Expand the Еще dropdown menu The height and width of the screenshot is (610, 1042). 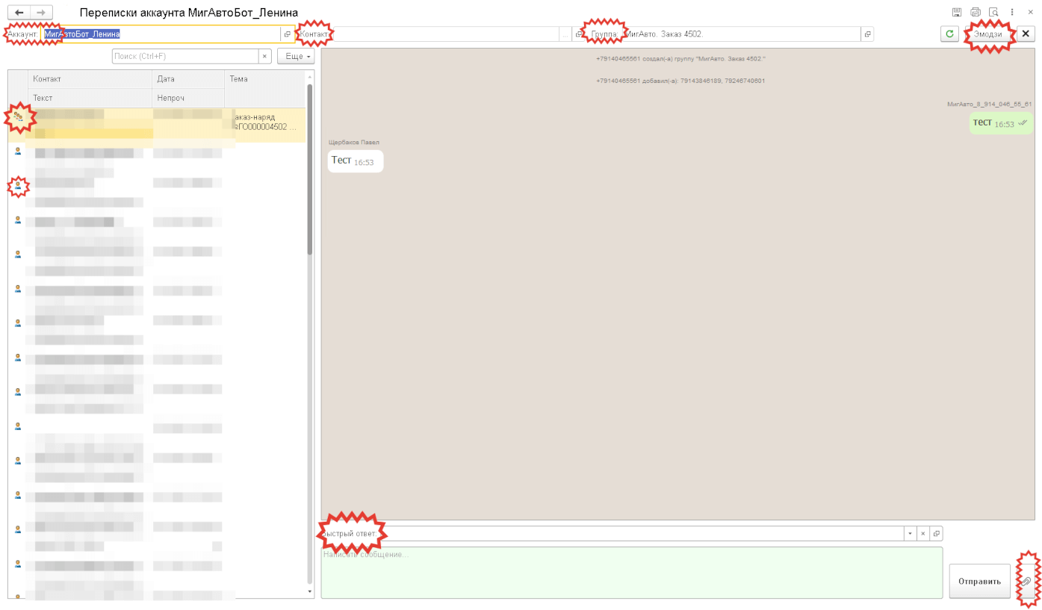295,56
